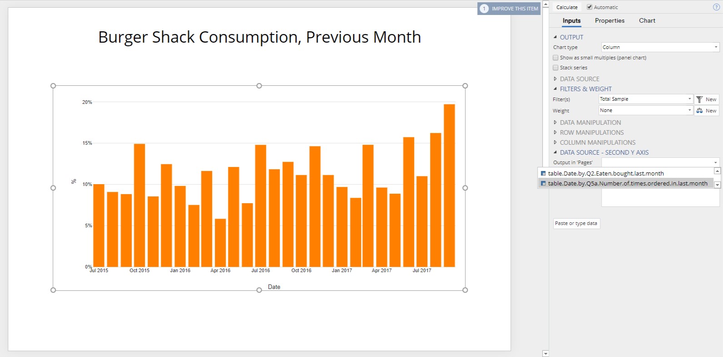Click New next to Filter(s)
The height and width of the screenshot is (357, 723).
[707, 99]
